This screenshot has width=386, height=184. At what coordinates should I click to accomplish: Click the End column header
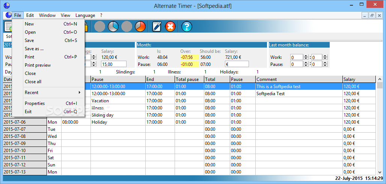[x=160, y=79]
